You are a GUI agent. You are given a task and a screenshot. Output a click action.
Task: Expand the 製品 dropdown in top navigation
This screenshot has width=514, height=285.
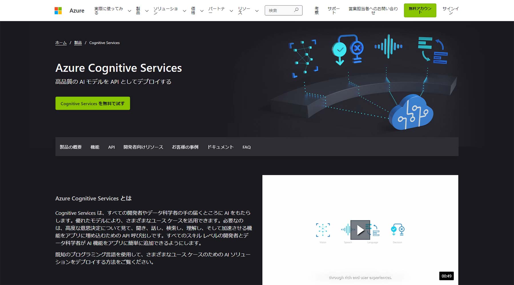tap(142, 11)
